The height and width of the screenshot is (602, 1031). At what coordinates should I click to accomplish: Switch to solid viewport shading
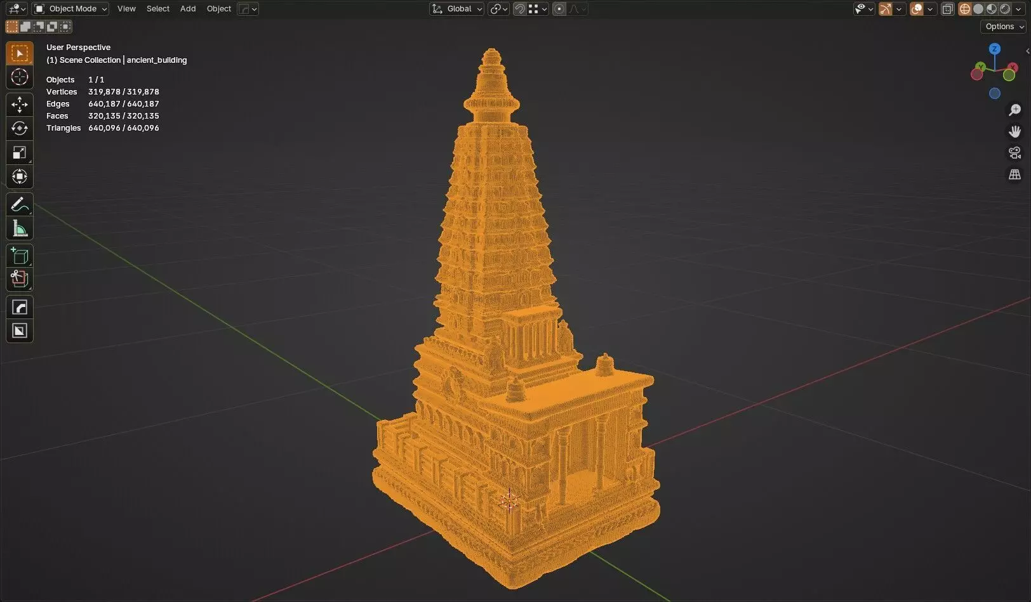coord(978,9)
